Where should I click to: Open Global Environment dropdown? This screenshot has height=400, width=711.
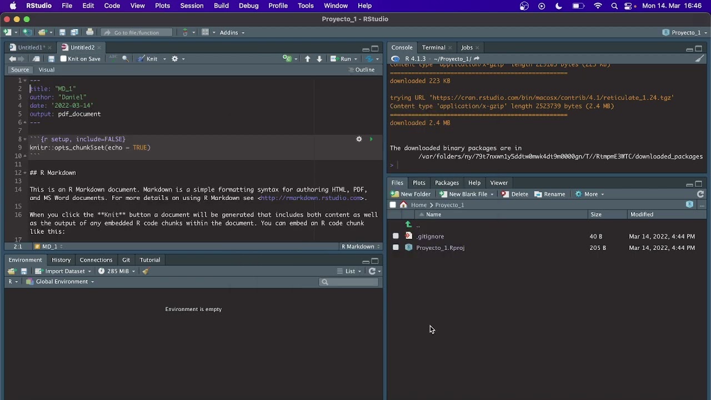[x=61, y=282]
